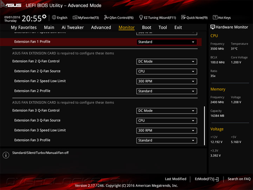Viewport: 253px width, 190px height.
Task: Select the Extension Fan 2 Profile label
Action: click(x=32, y=91)
